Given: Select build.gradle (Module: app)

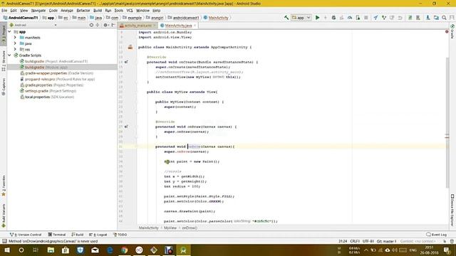Looking at the screenshot, I should pos(43,67).
